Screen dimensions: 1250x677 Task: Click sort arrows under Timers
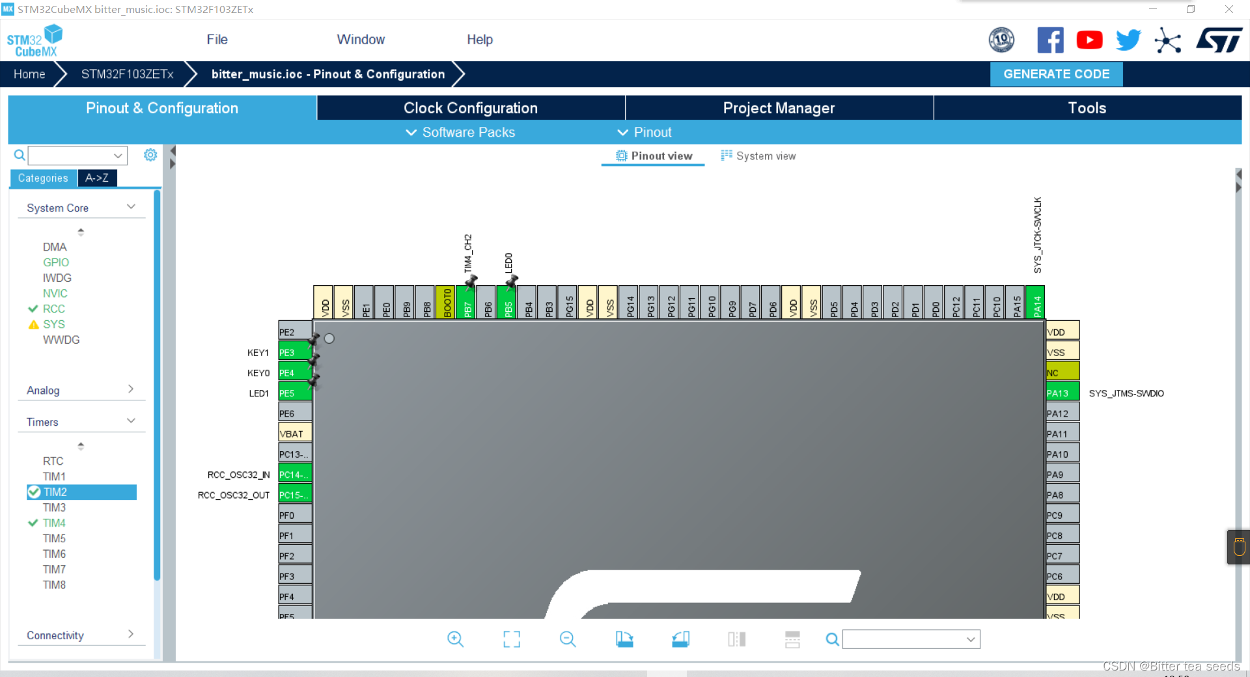tap(81, 445)
